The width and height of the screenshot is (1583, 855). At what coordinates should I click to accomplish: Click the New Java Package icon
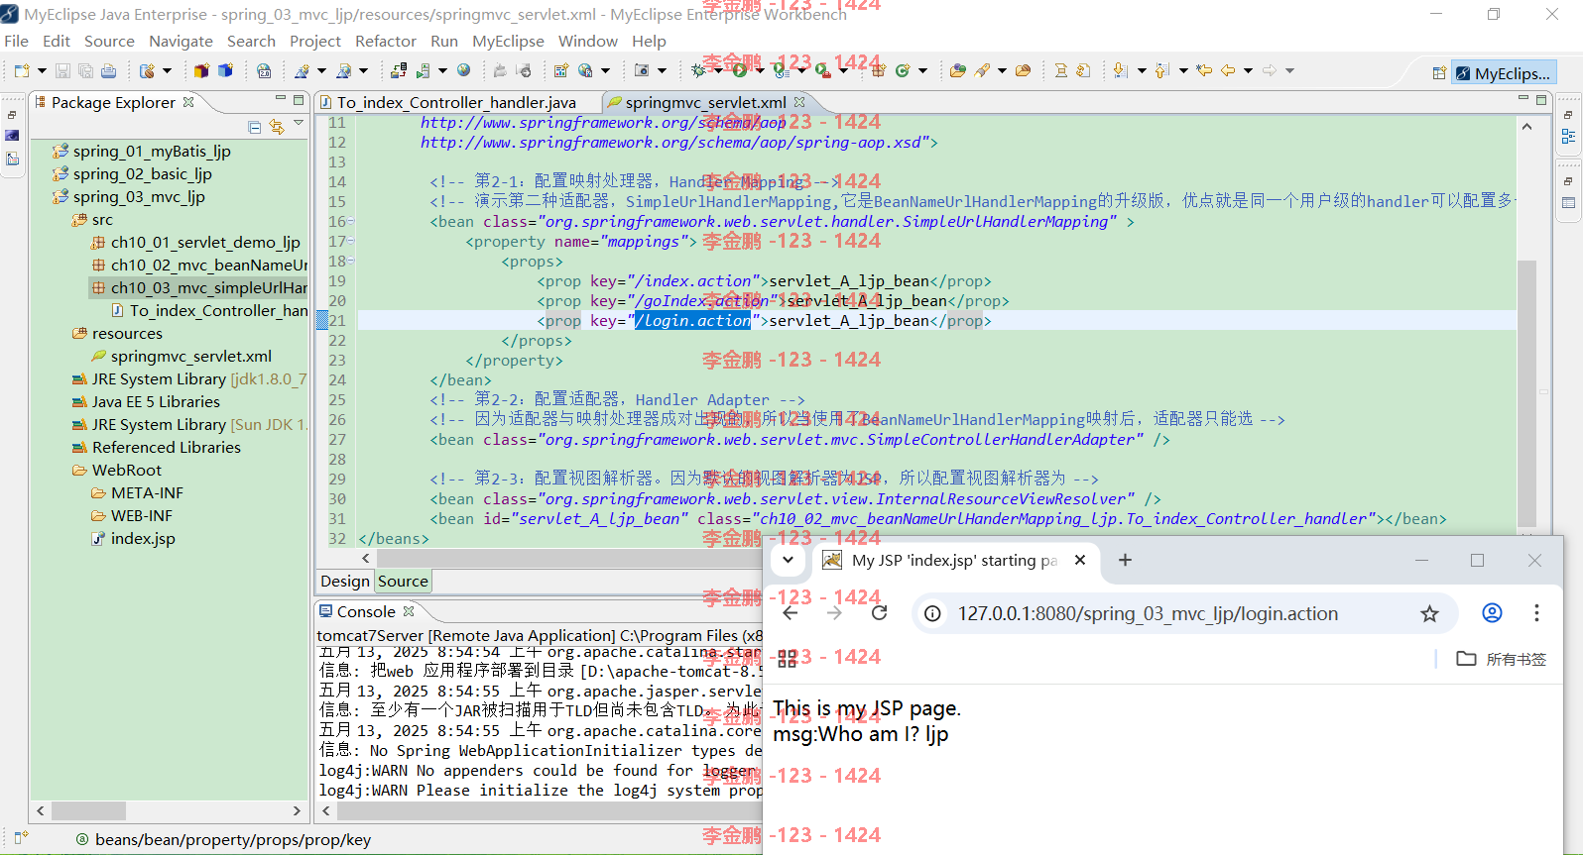click(878, 70)
